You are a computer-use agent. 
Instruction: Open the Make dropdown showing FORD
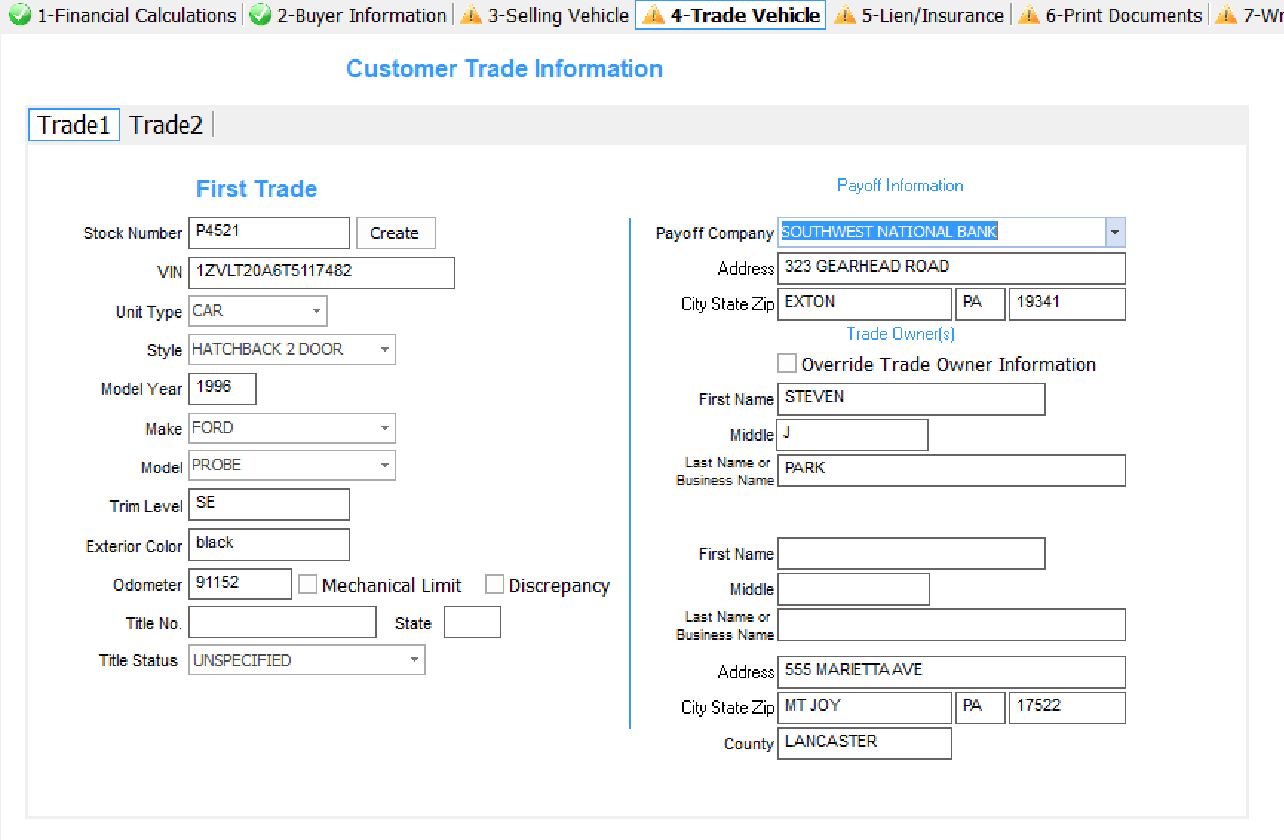(384, 429)
